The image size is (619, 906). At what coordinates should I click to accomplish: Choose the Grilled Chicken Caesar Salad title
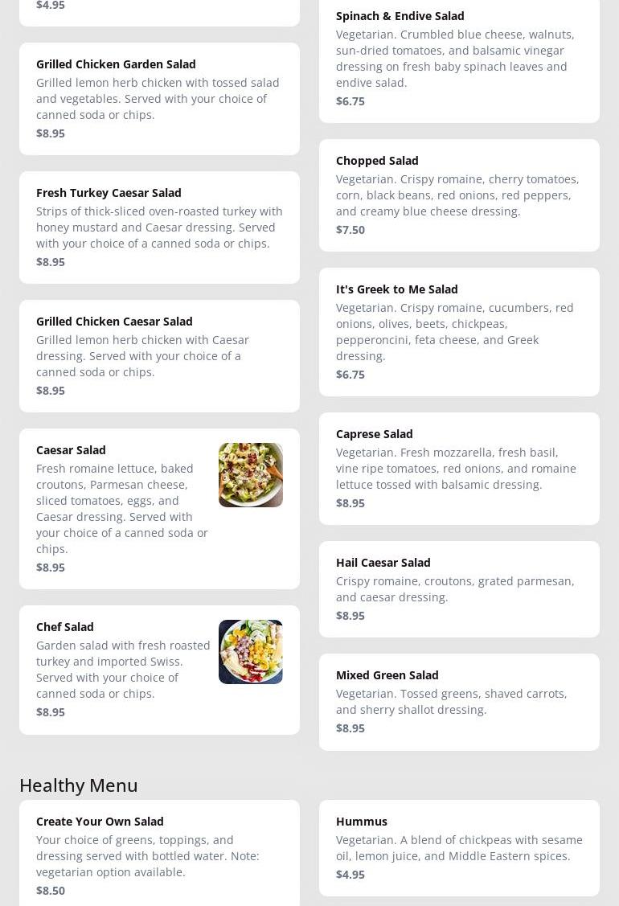[x=114, y=322]
